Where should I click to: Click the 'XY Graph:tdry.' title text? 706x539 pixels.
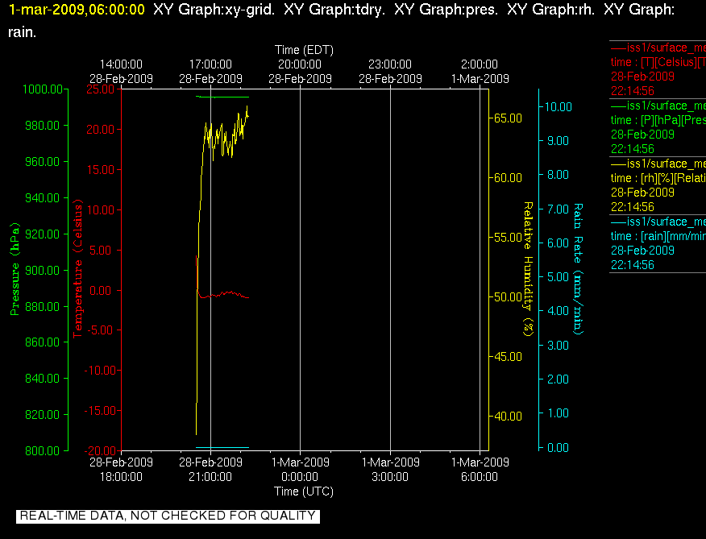pos(334,10)
